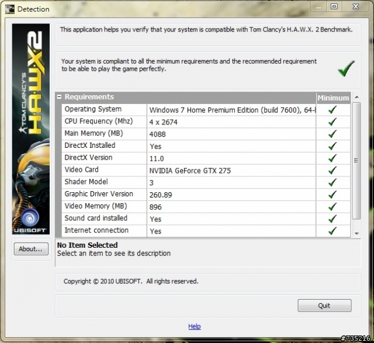Select the Shader Model label
This screenshot has height=343, width=374.
tap(86, 182)
